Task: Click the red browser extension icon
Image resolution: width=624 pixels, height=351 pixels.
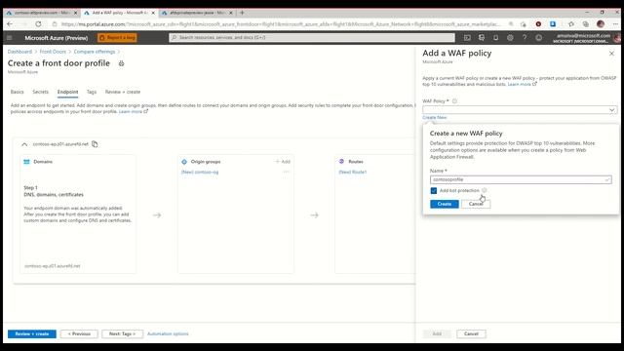Action: (x=538, y=24)
